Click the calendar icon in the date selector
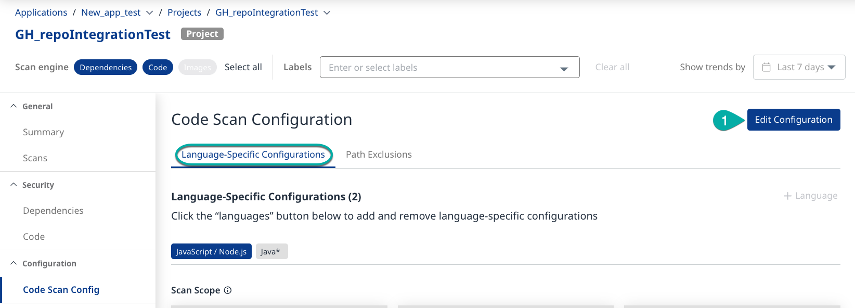Viewport: 855px width, 308px height. coord(767,67)
